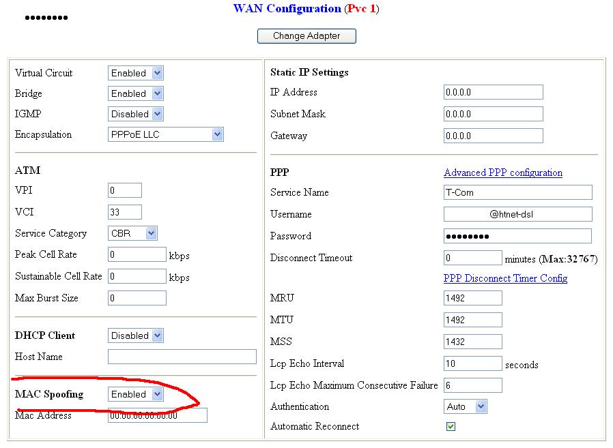
Task: Click the Username field
Action: (x=518, y=214)
